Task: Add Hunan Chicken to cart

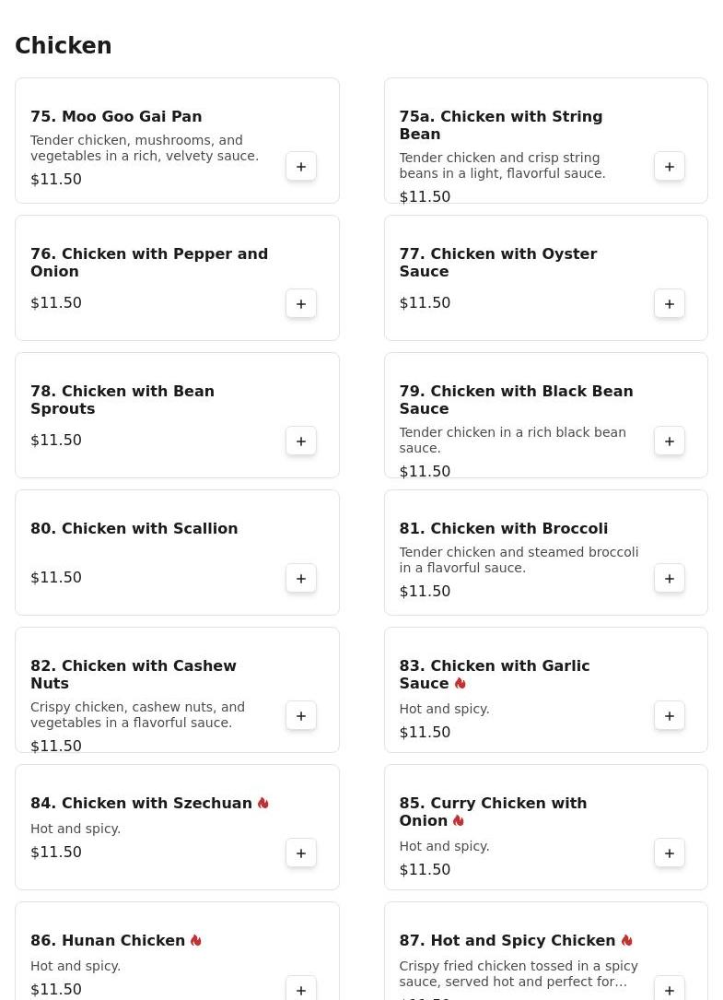Action: (x=301, y=989)
